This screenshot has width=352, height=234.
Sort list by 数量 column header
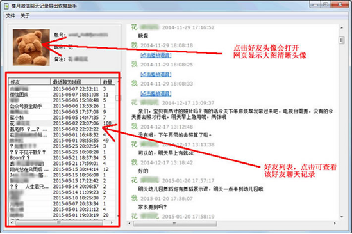tap(108, 82)
